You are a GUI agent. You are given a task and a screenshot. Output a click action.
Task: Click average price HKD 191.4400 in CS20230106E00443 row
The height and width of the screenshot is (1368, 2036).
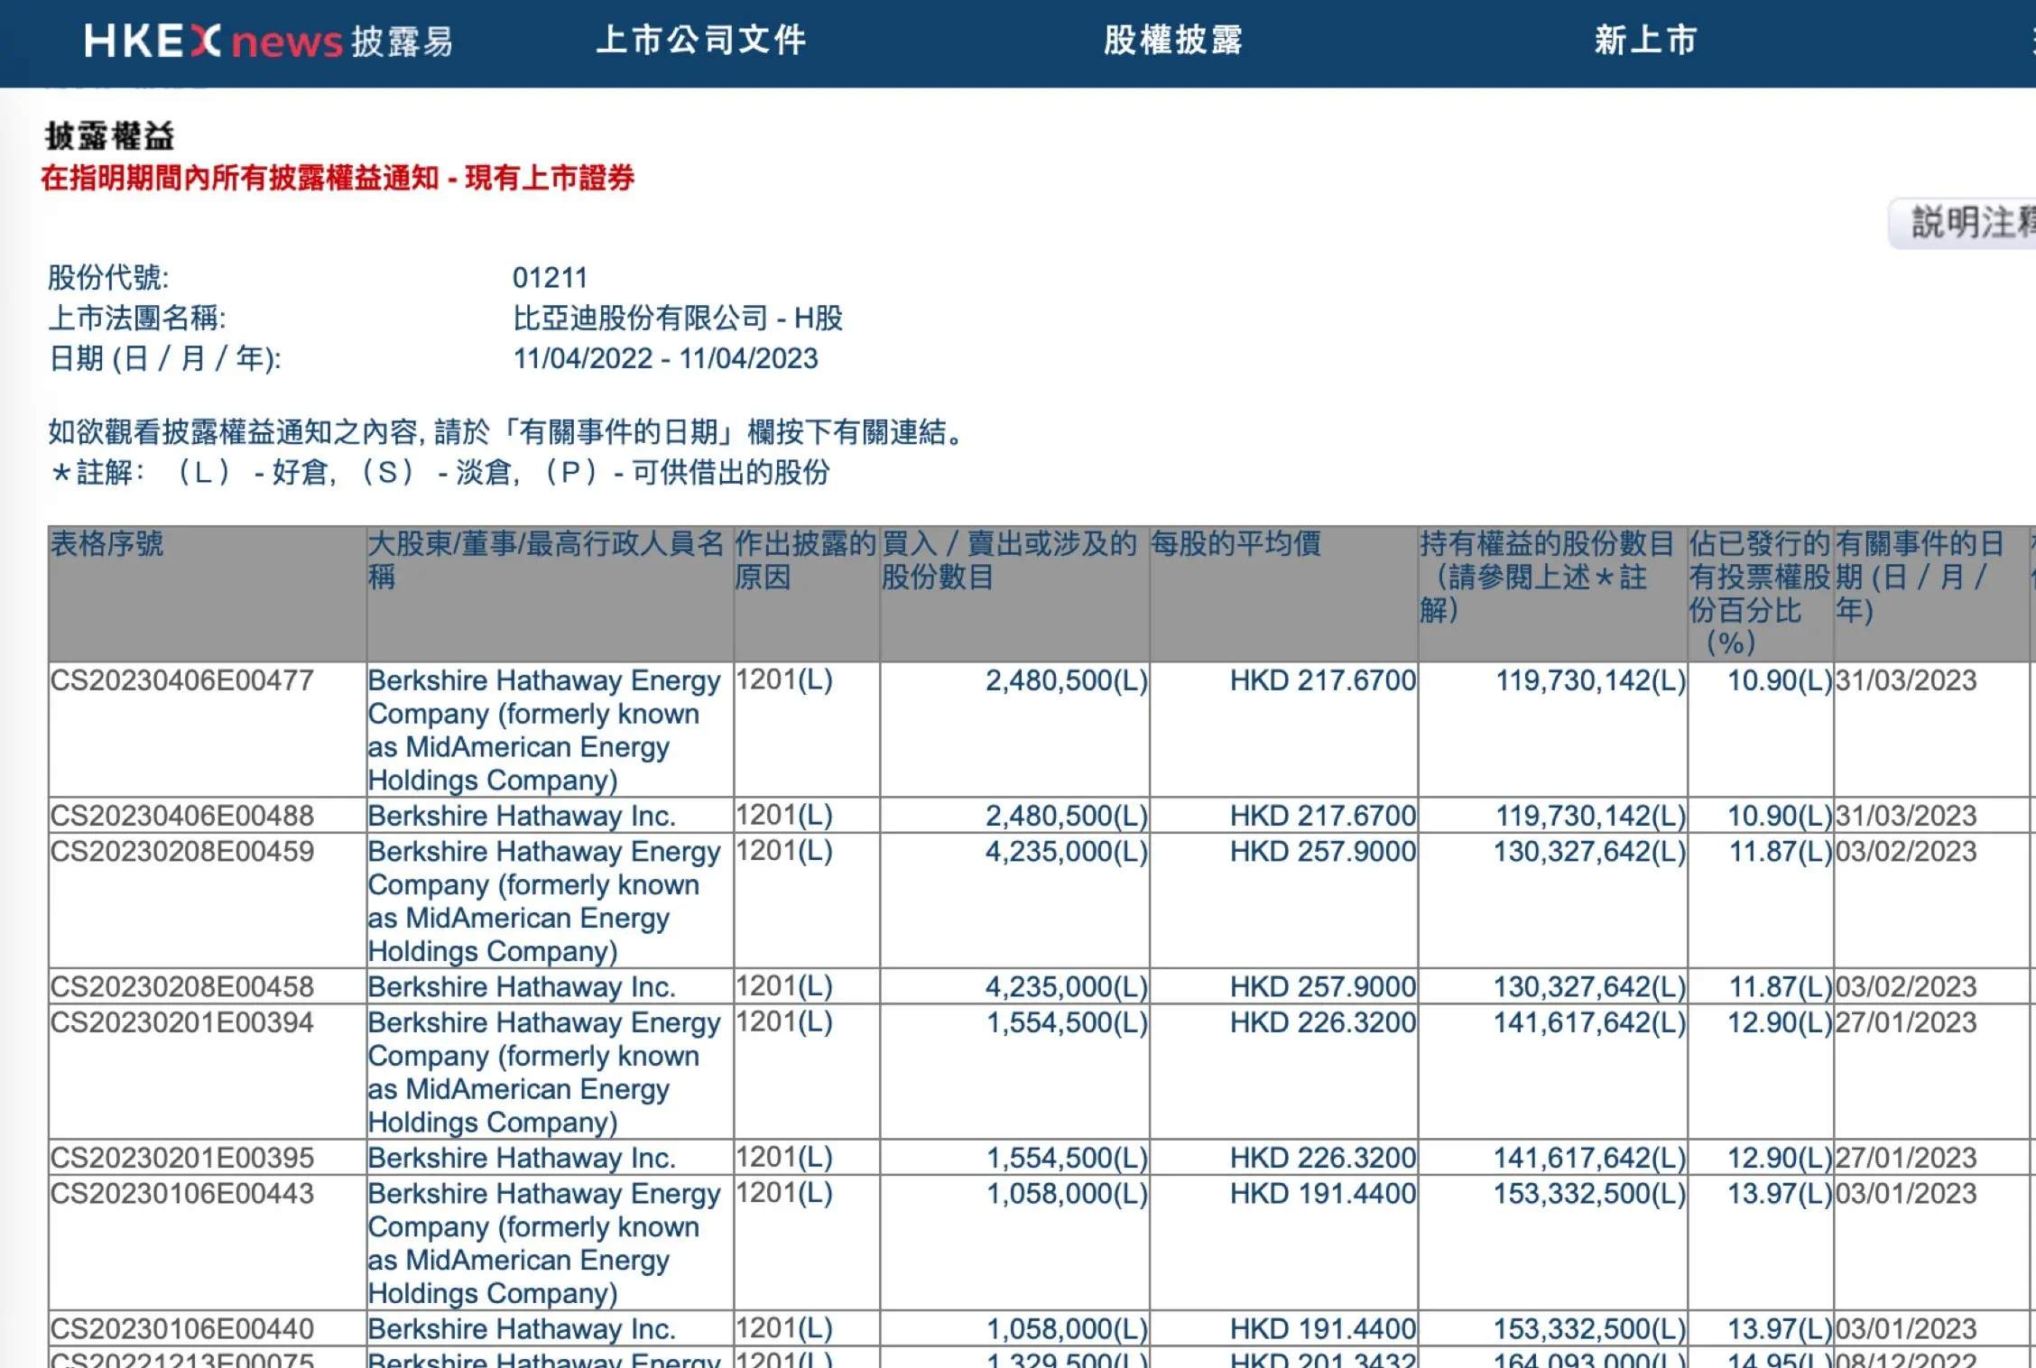pos(1323,1193)
